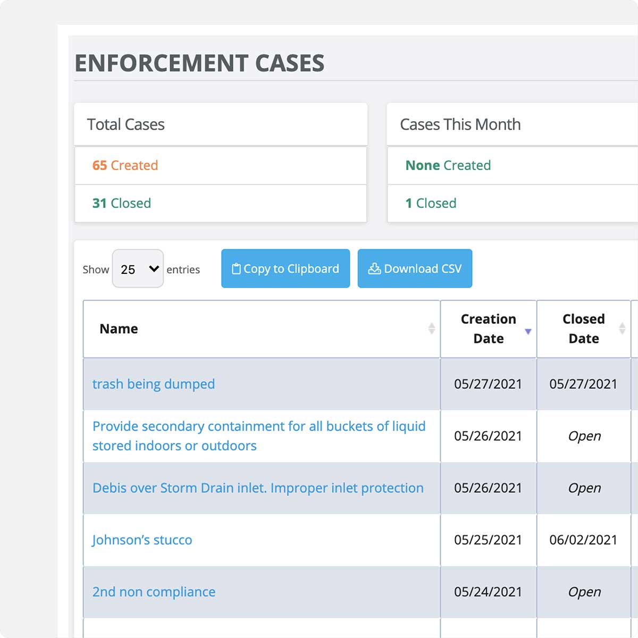Screen dimensions: 638x638
Task: Click the clipboard icon on Copy button
Action: [236, 269]
